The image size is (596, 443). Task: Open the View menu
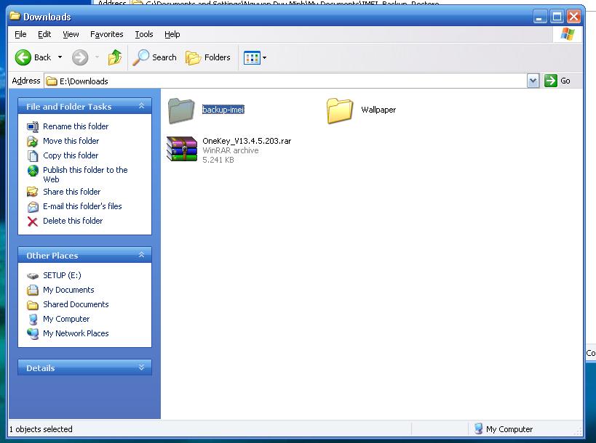click(x=71, y=34)
